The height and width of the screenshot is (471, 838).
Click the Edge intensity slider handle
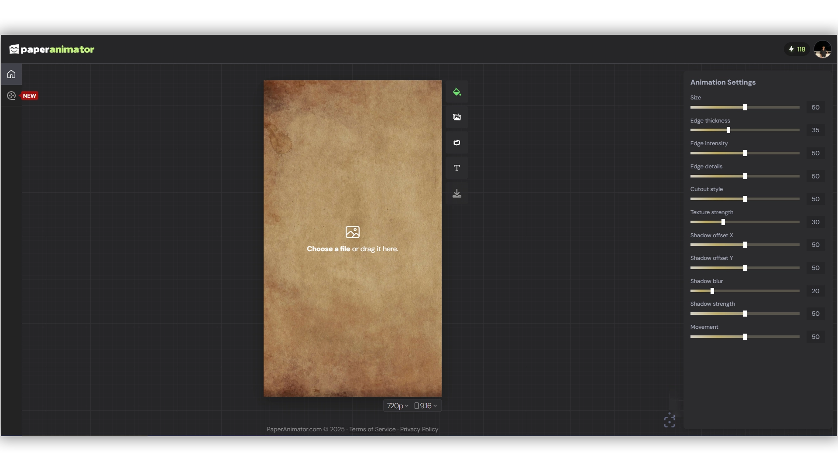pyautogui.click(x=745, y=153)
